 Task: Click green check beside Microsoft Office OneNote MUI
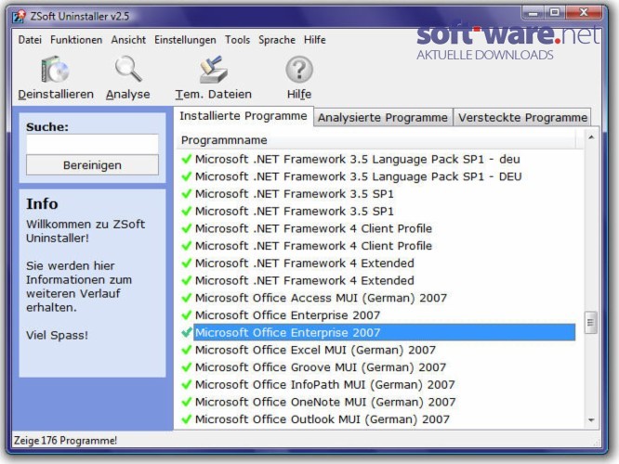(x=186, y=402)
